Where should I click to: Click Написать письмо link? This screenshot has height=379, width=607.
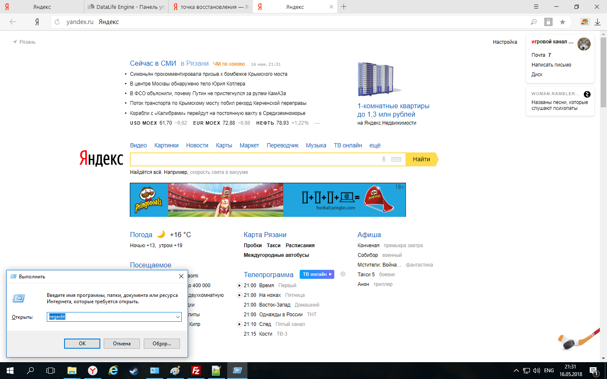tap(551, 65)
